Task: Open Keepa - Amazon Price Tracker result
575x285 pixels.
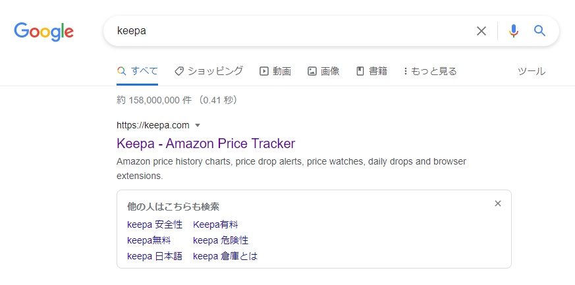Action: pos(205,143)
